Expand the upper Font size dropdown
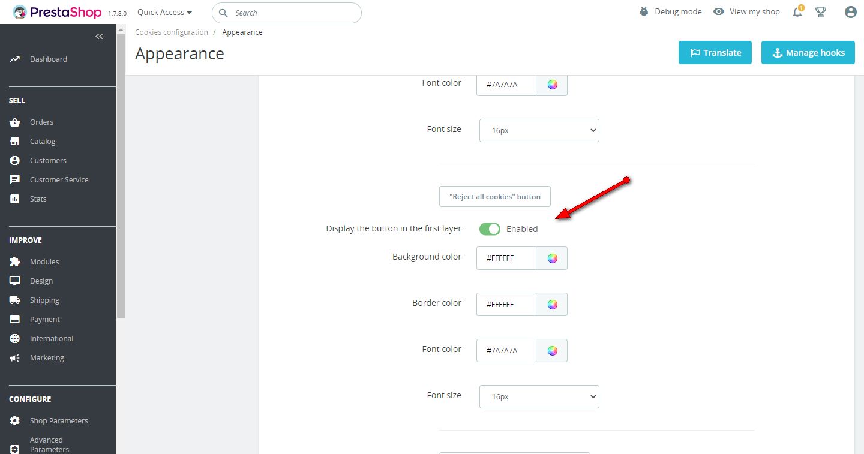The height and width of the screenshot is (454, 864). (539, 130)
